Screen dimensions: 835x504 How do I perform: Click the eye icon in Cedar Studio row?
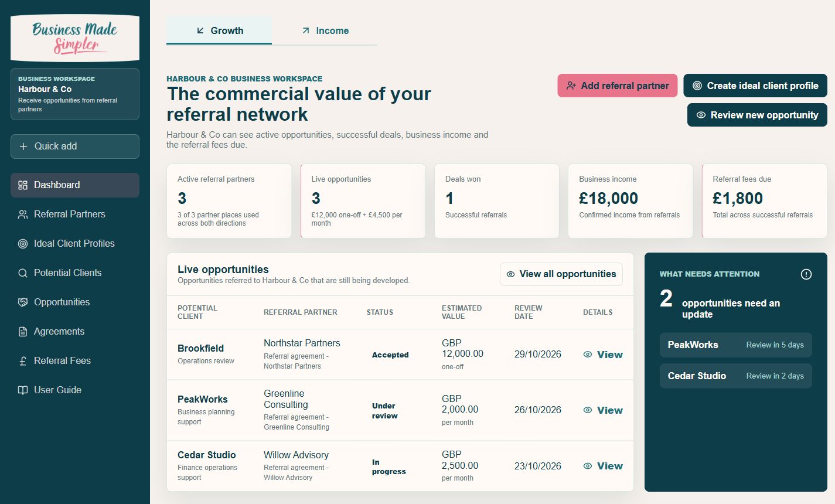588,466
